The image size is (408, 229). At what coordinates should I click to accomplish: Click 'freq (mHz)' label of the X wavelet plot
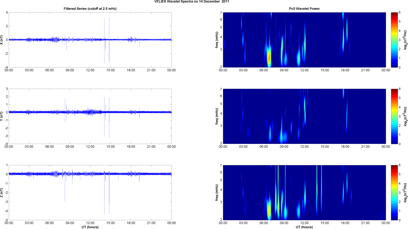point(217,40)
